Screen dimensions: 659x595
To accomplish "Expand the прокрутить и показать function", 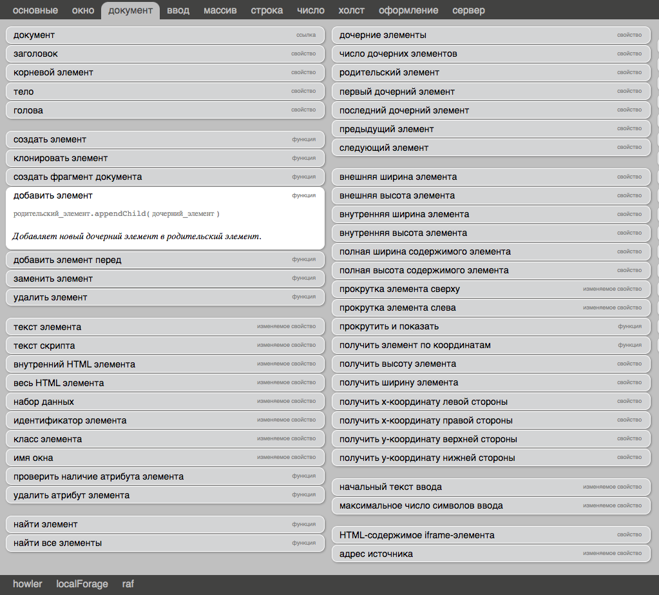I will (x=491, y=326).
